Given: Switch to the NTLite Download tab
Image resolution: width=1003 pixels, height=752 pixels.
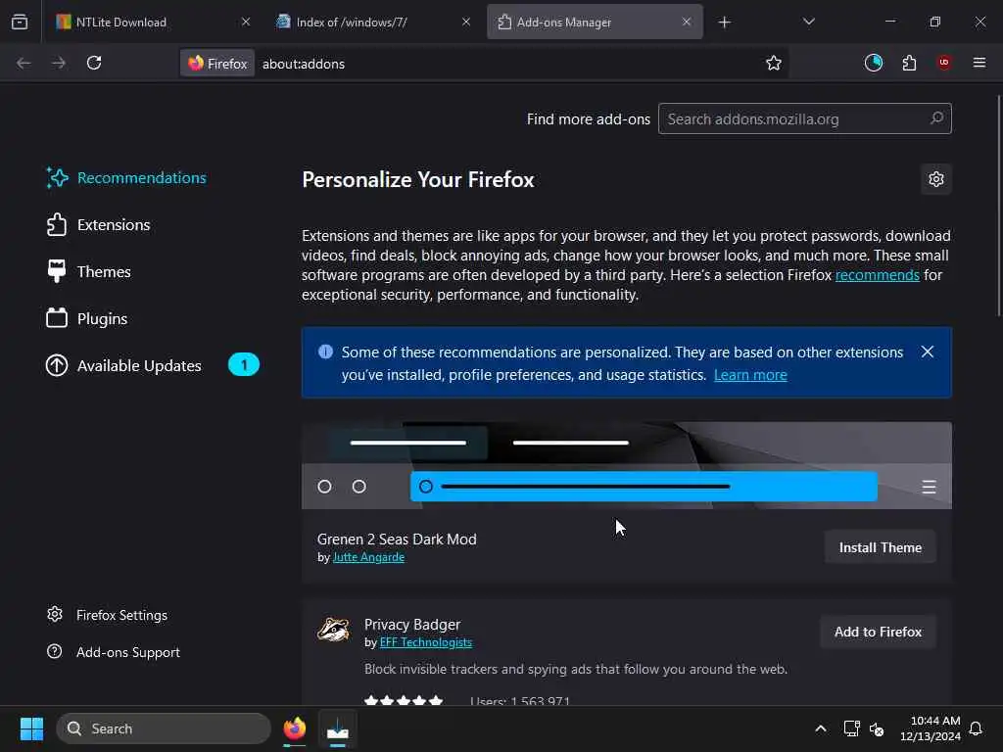Looking at the screenshot, I should (152, 22).
